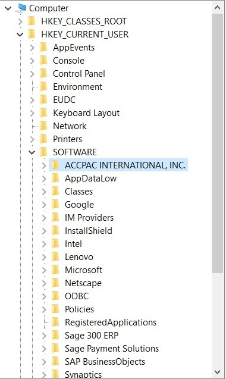Click the HKEY_CLASSES_ROOT folder icon
This screenshot has height=379, width=226.
32,21
